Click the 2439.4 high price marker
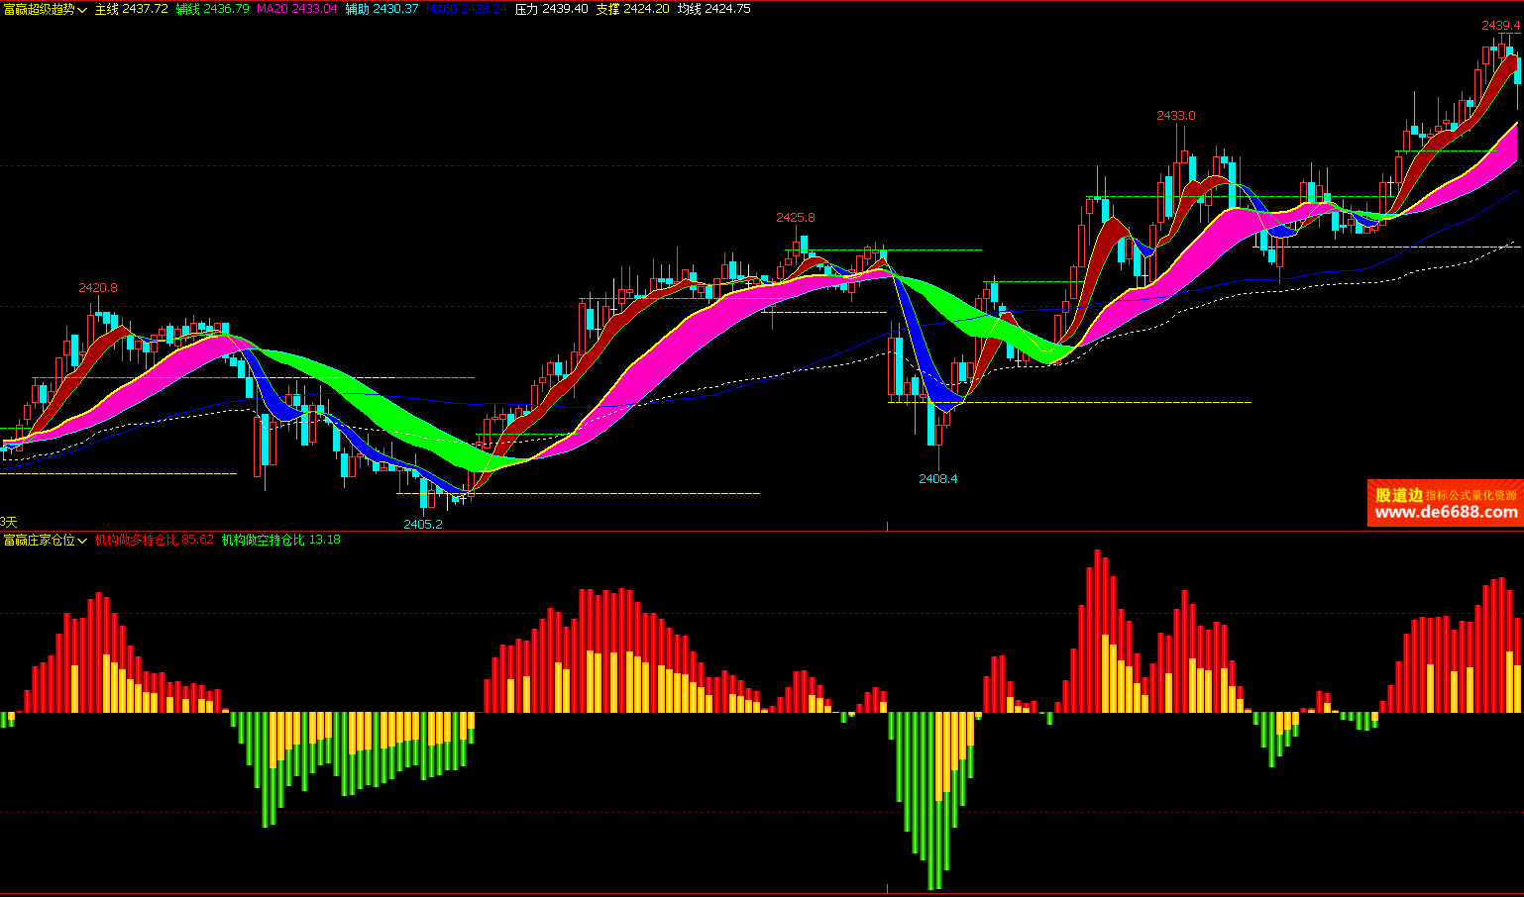The width and height of the screenshot is (1524, 897). (x=1500, y=25)
